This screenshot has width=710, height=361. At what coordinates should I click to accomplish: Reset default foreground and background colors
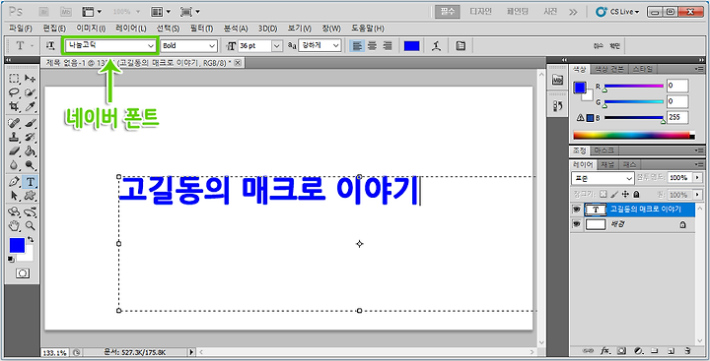click(x=11, y=259)
